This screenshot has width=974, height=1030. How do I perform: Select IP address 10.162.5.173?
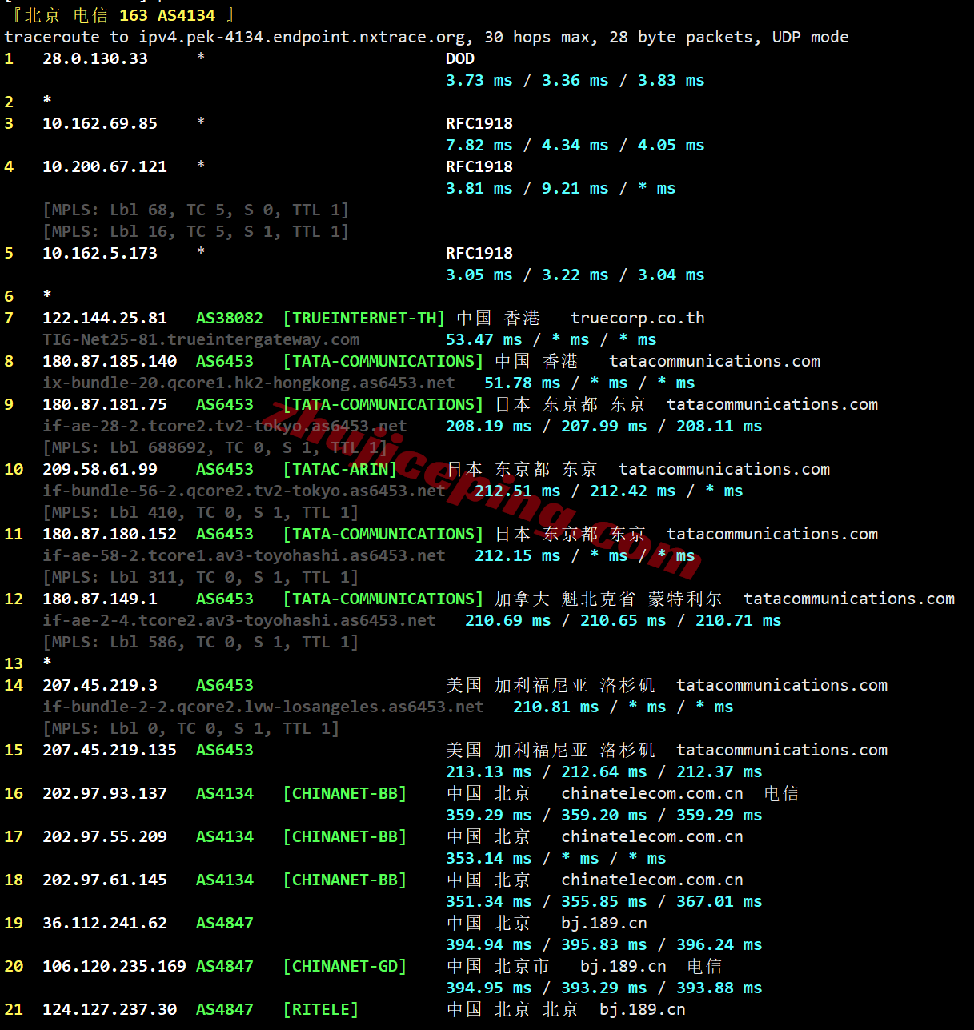click(100, 253)
